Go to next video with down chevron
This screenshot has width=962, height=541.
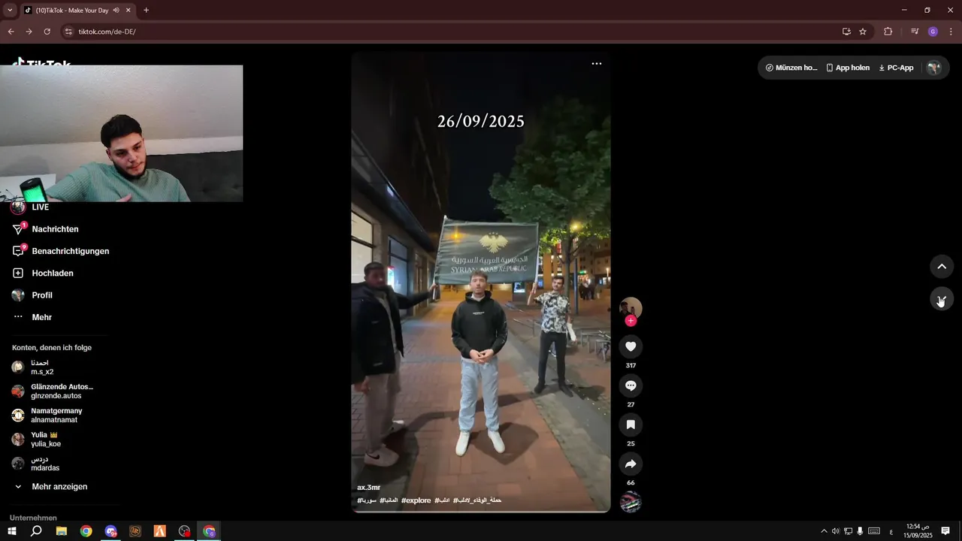(942, 299)
